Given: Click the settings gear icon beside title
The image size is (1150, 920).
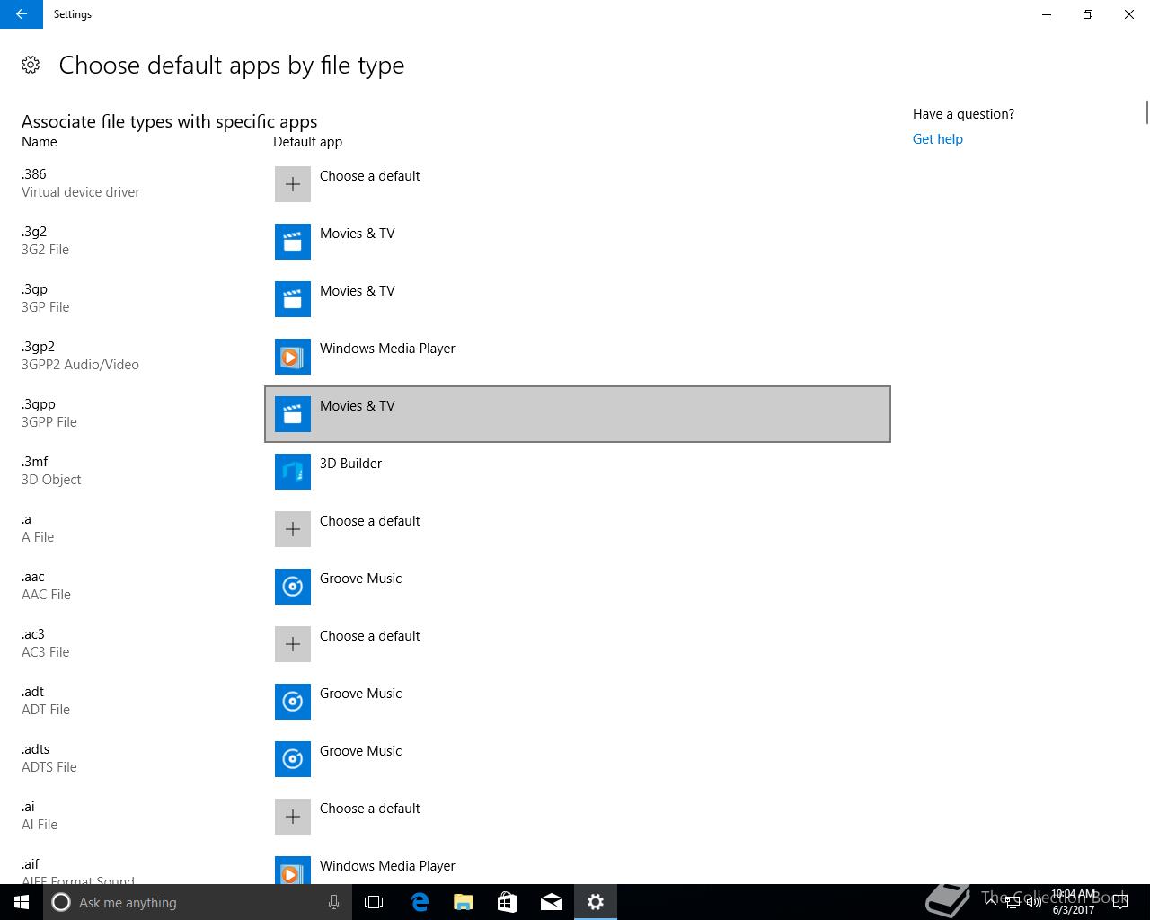Looking at the screenshot, I should point(31,65).
